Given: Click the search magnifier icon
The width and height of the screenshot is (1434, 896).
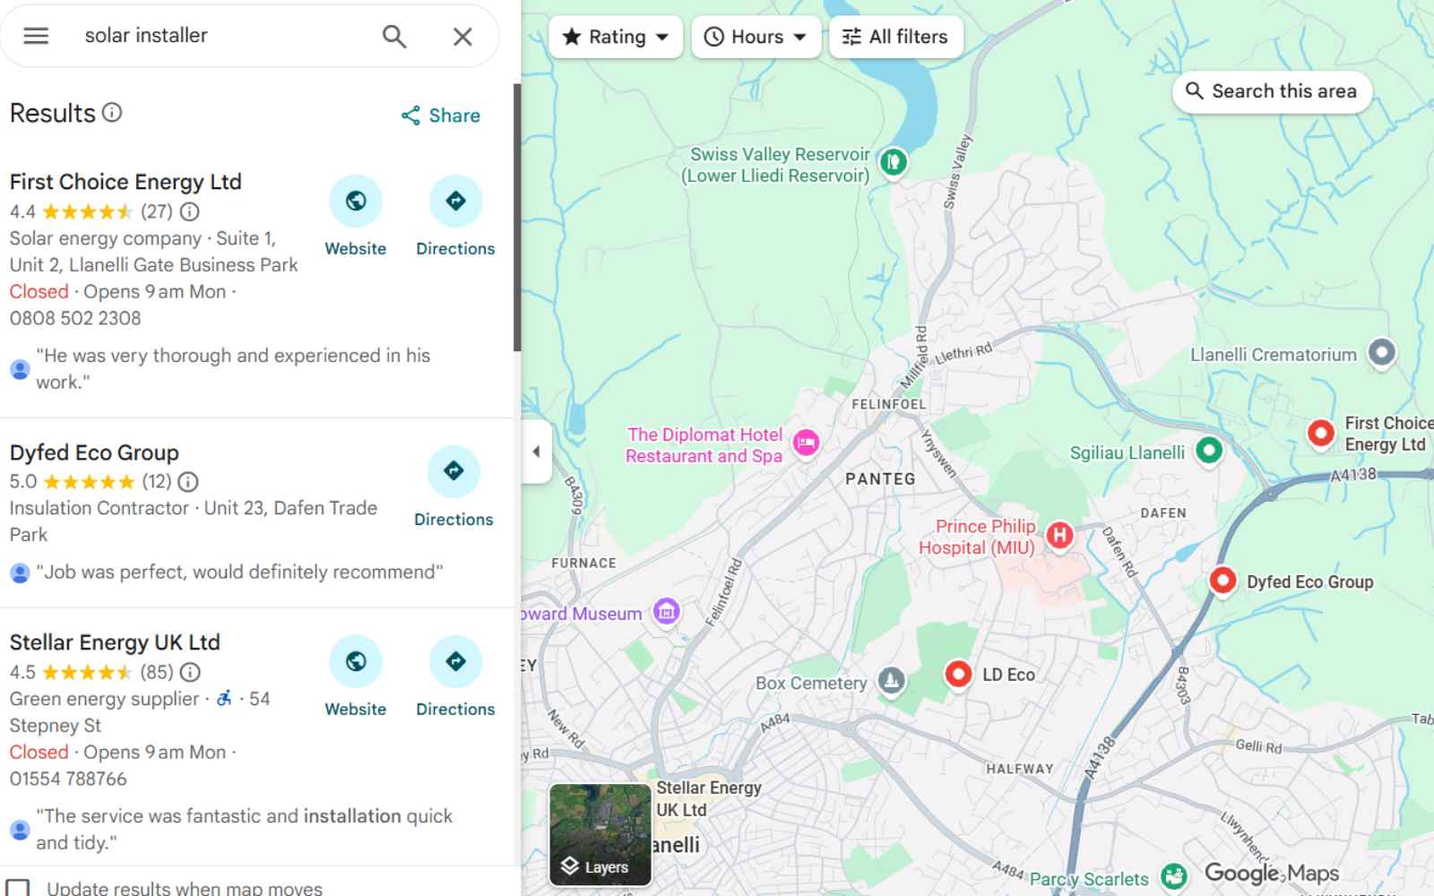Looking at the screenshot, I should 394,36.
